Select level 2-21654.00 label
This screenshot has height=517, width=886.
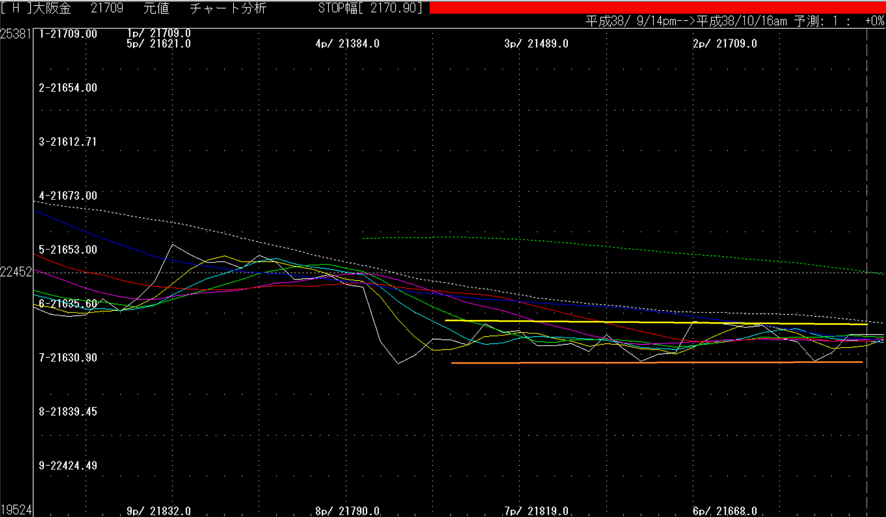pos(68,88)
